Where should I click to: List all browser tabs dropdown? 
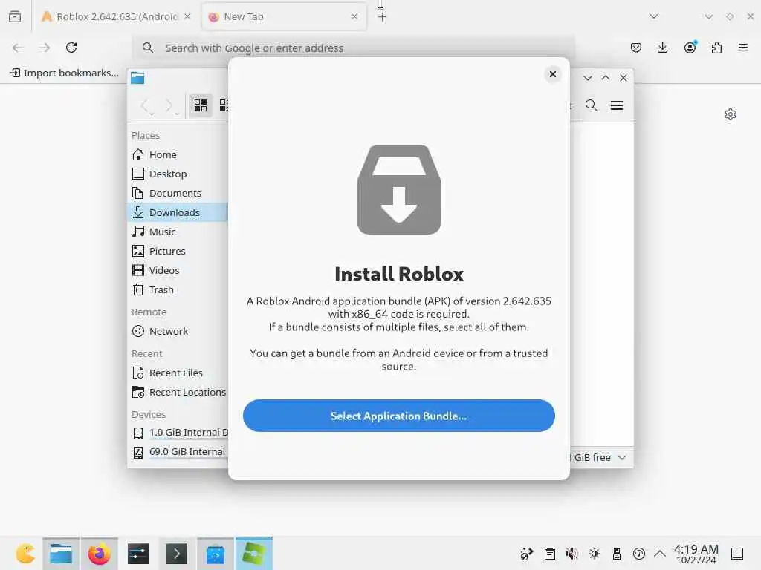(x=654, y=16)
